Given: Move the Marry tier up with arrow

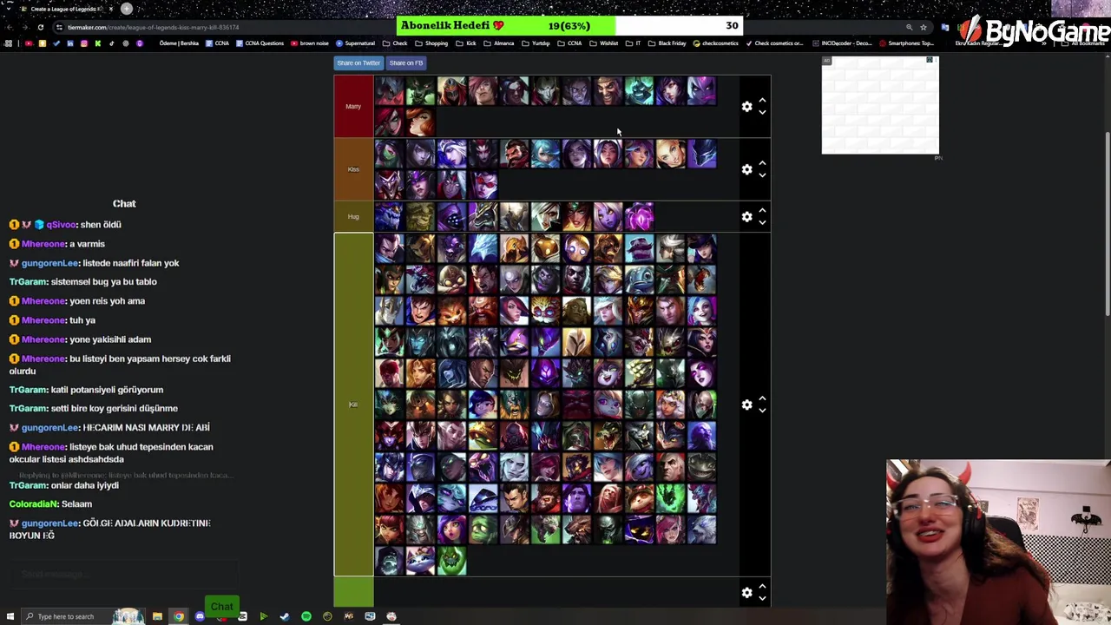Looking at the screenshot, I should [762, 101].
